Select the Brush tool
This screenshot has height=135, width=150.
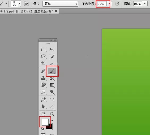point(52,71)
